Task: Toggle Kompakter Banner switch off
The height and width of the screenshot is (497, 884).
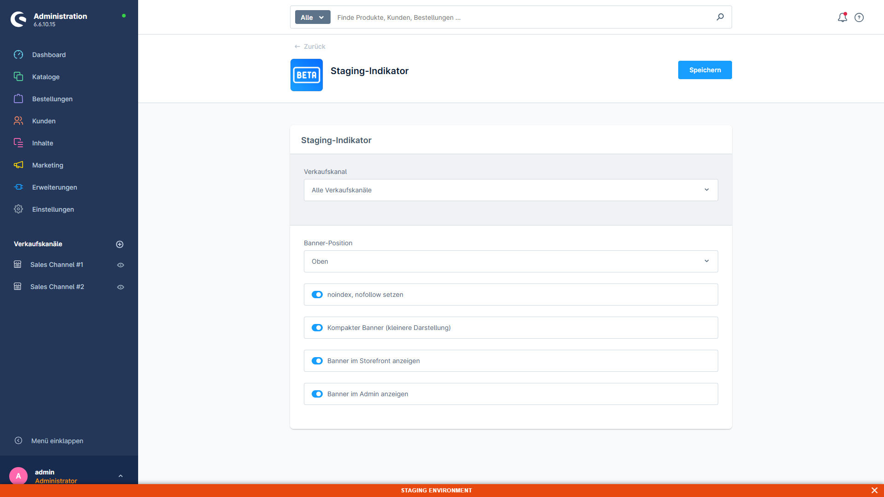Action: 317,328
